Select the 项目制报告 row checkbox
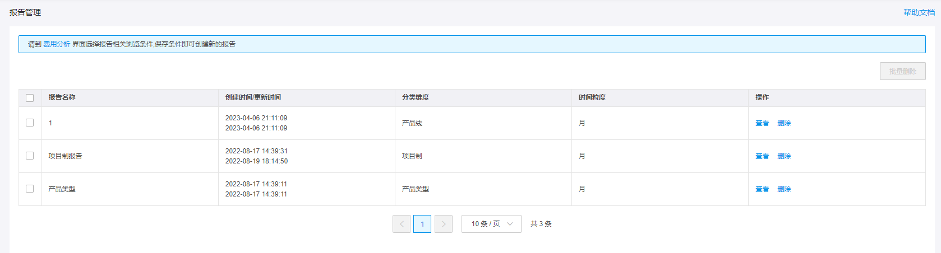Image resolution: width=941 pixels, height=253 pixels. point(30,156)
